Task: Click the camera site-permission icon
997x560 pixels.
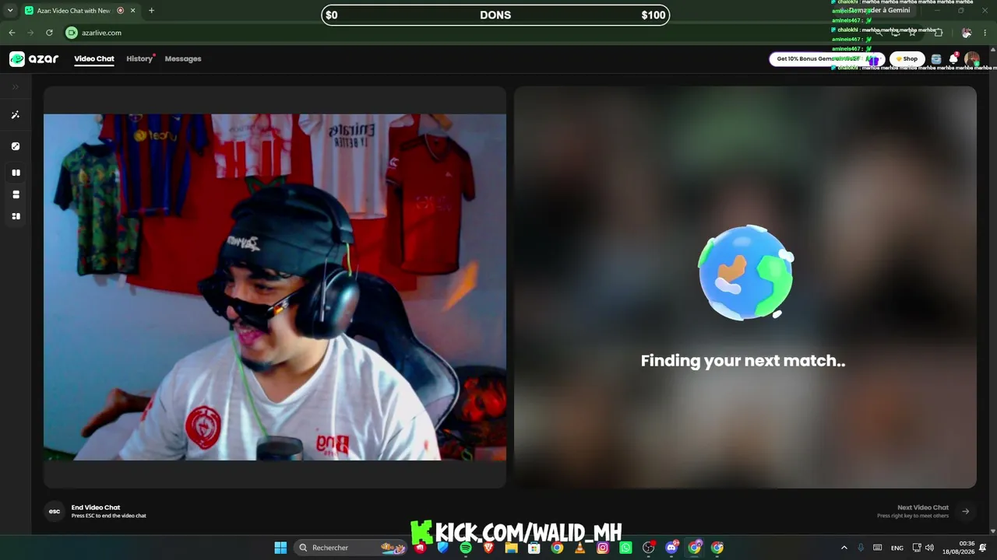Action: tap(72, 33)
